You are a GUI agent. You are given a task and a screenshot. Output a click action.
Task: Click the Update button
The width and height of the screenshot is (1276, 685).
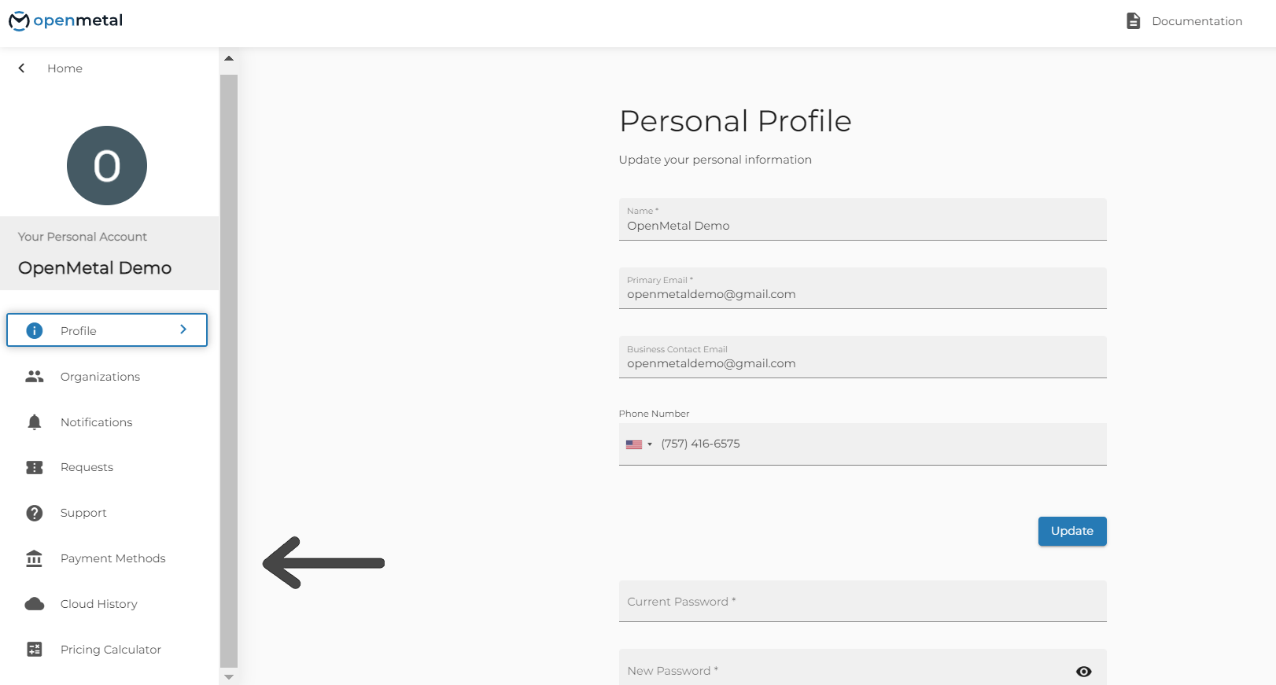(1071, 531)
